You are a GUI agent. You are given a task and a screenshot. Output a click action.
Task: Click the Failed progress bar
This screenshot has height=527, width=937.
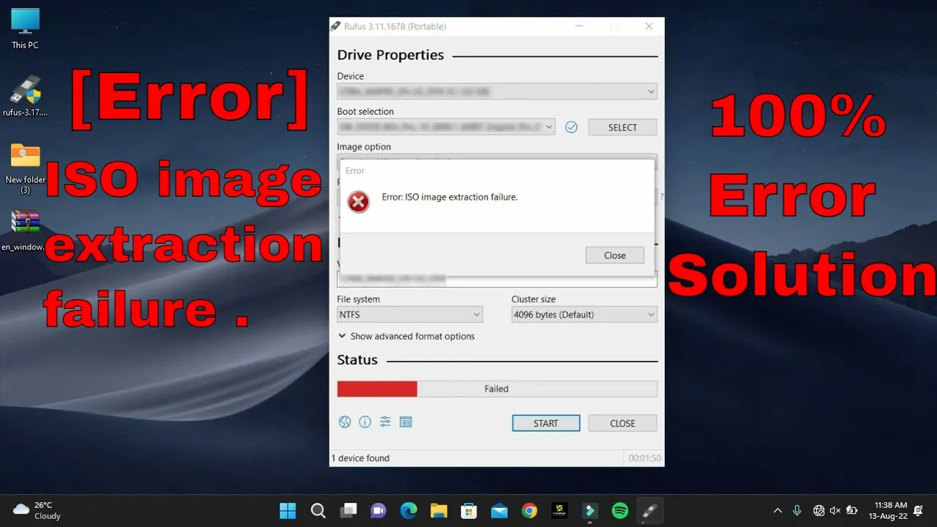click(x=497, y=389)
